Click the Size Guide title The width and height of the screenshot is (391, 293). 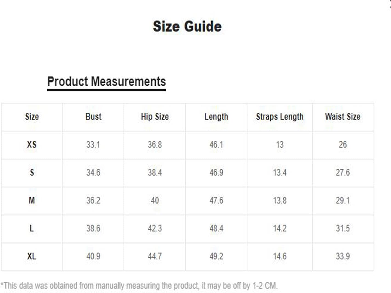(x=187, y=27)
